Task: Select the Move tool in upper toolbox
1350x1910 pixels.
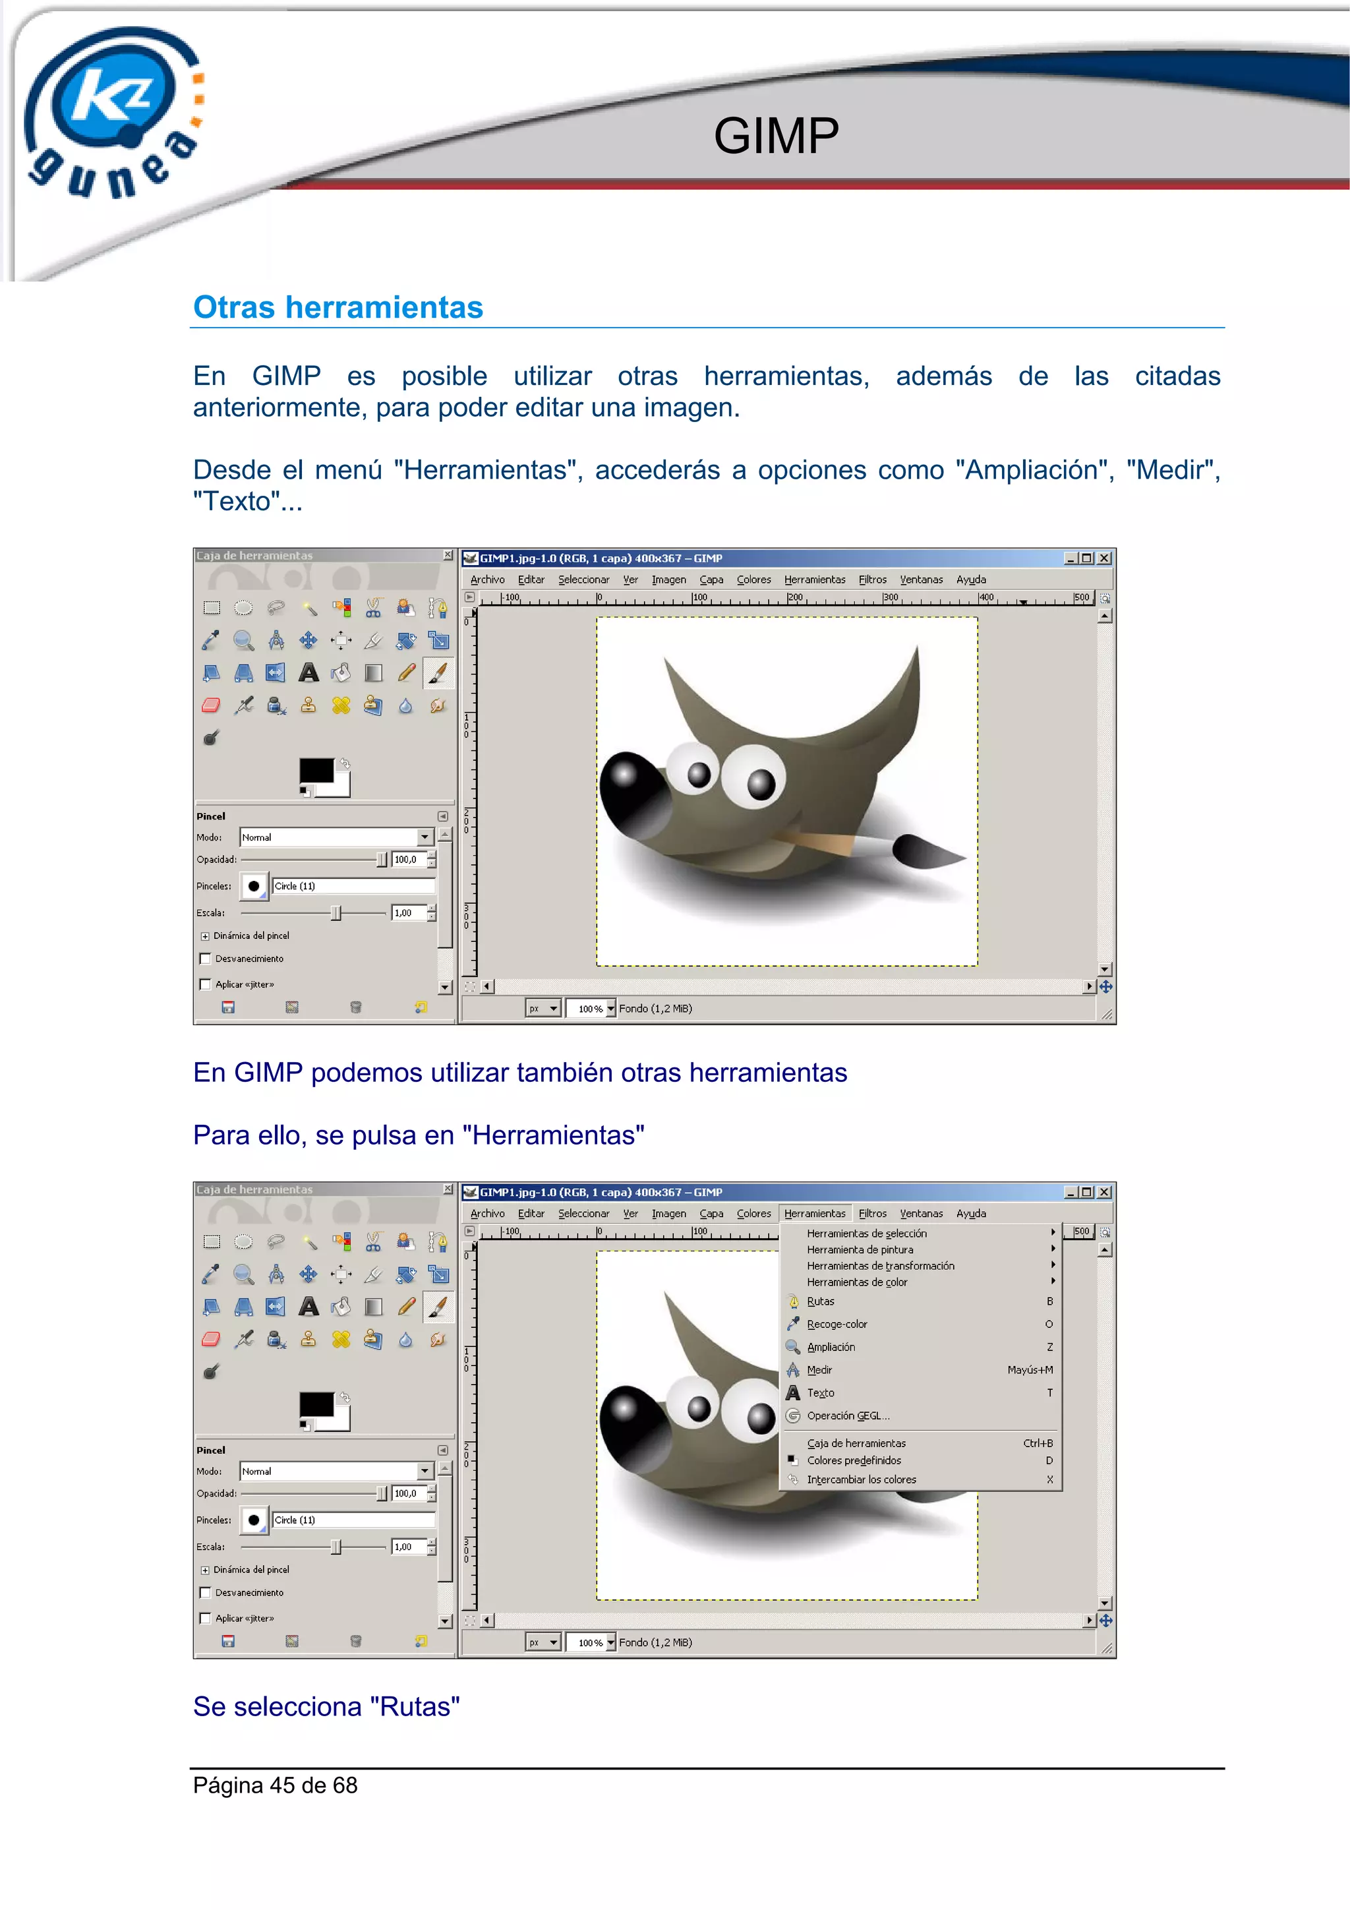Action: click(308, 641)
